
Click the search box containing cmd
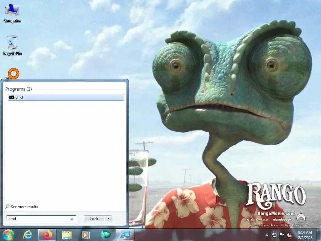[x=41, y=219]
